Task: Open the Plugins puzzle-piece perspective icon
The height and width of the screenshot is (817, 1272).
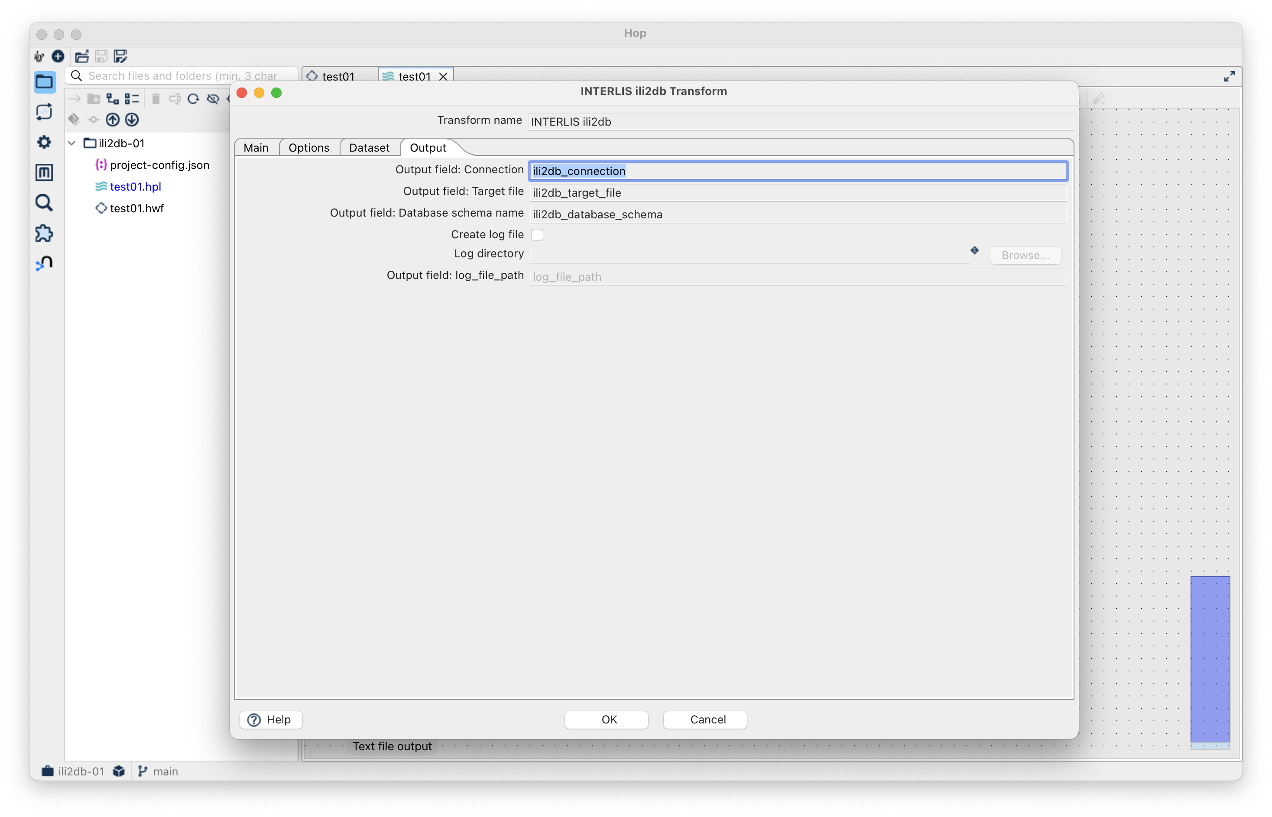Action: (x=44, y=233)
